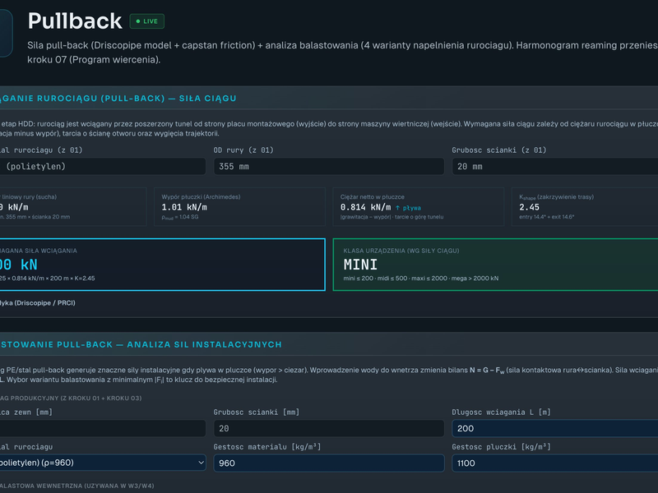Click the upward arrow pływa indicator
The image size is (658, 493).
pyautogui.click(x=408, y=208)
